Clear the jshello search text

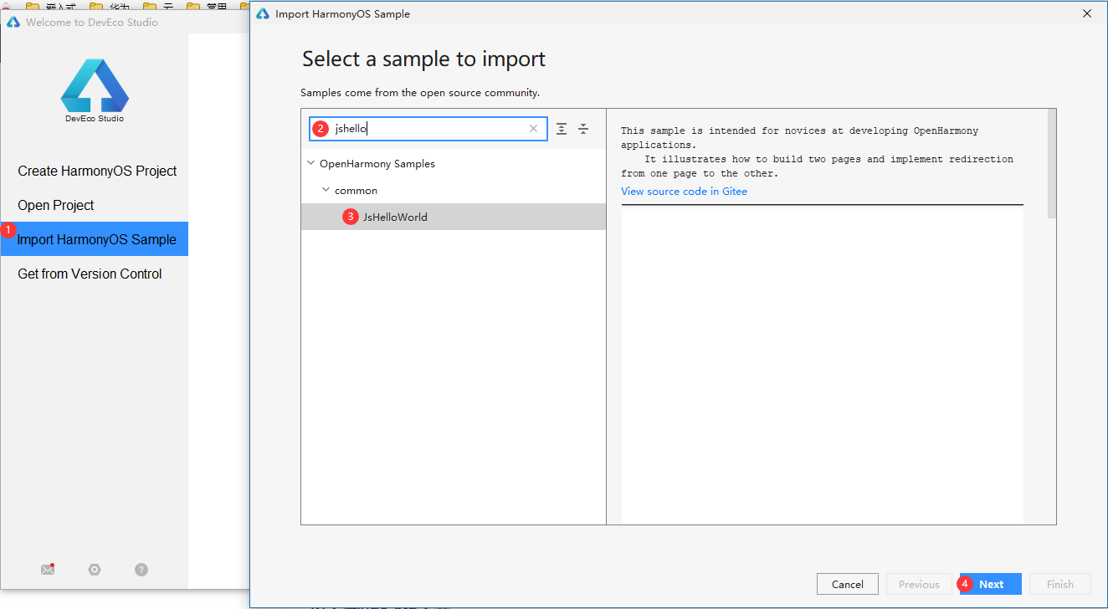(533, 129)
